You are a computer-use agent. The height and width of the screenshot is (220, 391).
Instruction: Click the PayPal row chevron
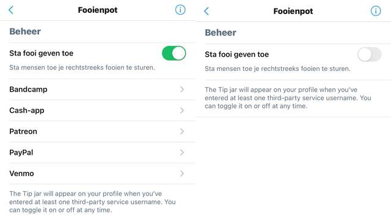coord(182,152)
